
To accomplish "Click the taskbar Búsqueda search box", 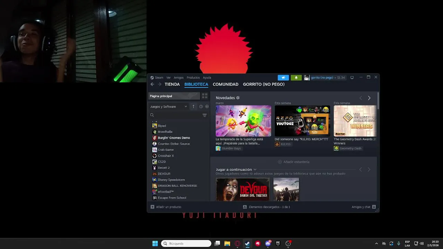I will coord(186,243).
